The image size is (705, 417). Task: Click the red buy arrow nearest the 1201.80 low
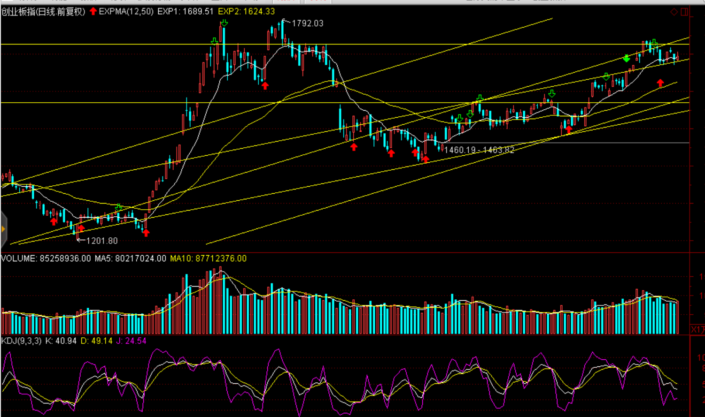point(81,228)
